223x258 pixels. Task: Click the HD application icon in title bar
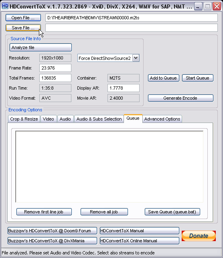(5, 6)
